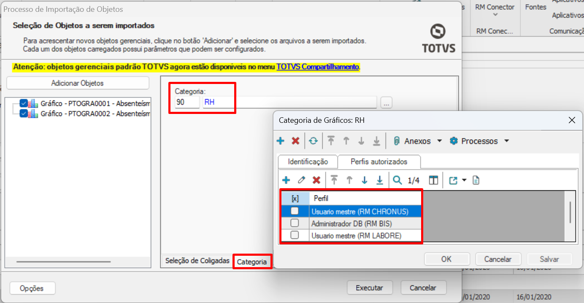Click Cancelar in the import process dialog
The image size is (584, 303).
[423, 288]
